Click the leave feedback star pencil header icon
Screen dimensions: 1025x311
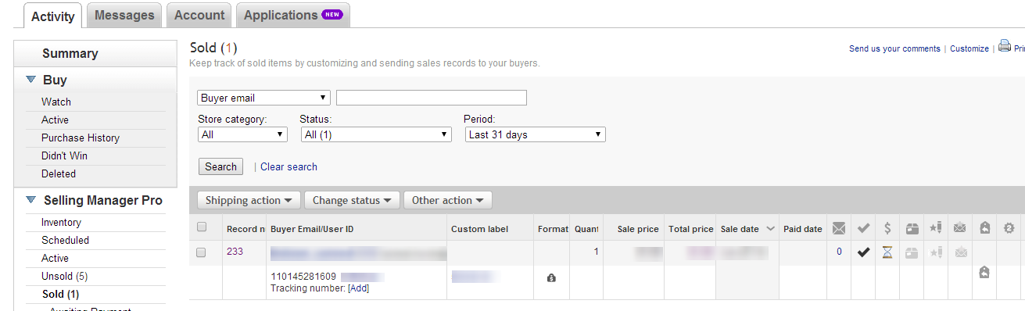(935, 228)
